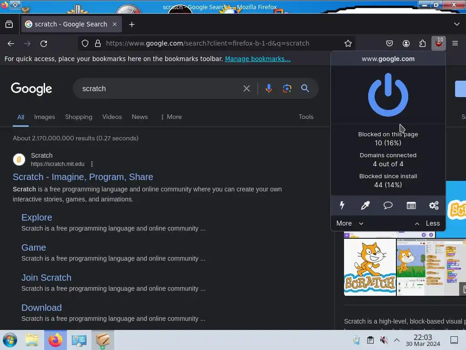Clear the search query with X

[x=246, y=88]
